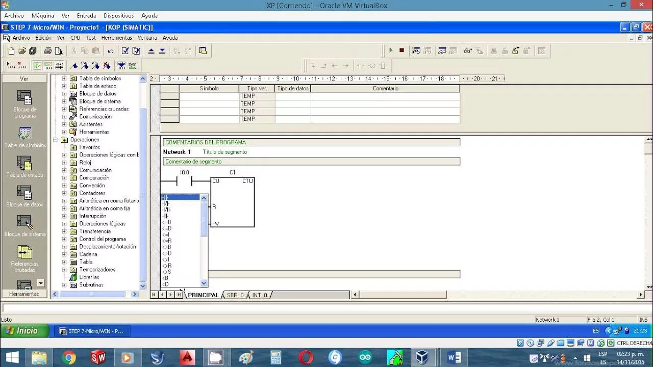Viewport: 653px width, 367px height.
Task: Delete network icon with red mark
Action: click(x=22, y=65)
